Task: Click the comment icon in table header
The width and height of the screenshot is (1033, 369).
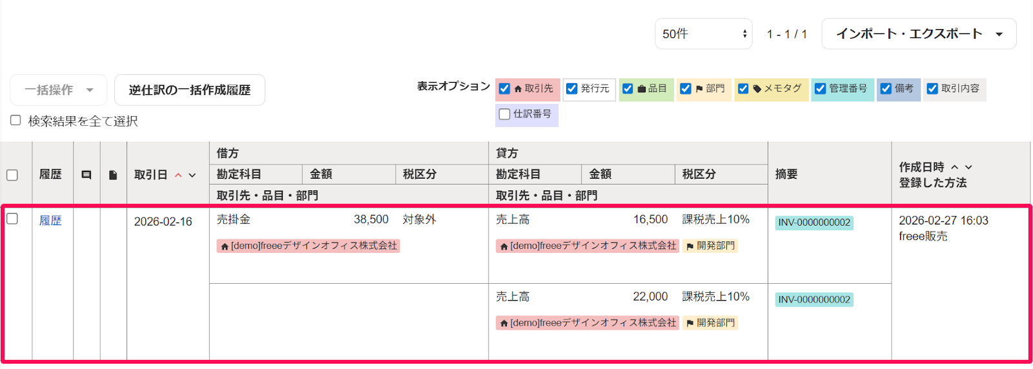Action: pos(87,175)
